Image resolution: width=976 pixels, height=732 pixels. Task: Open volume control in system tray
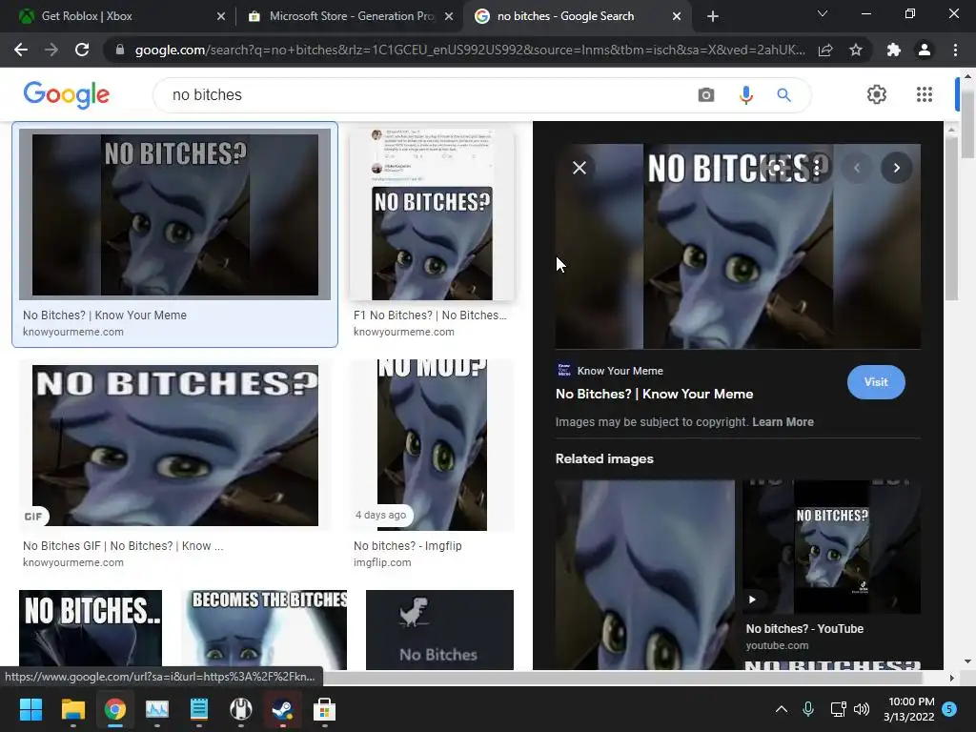862,709
